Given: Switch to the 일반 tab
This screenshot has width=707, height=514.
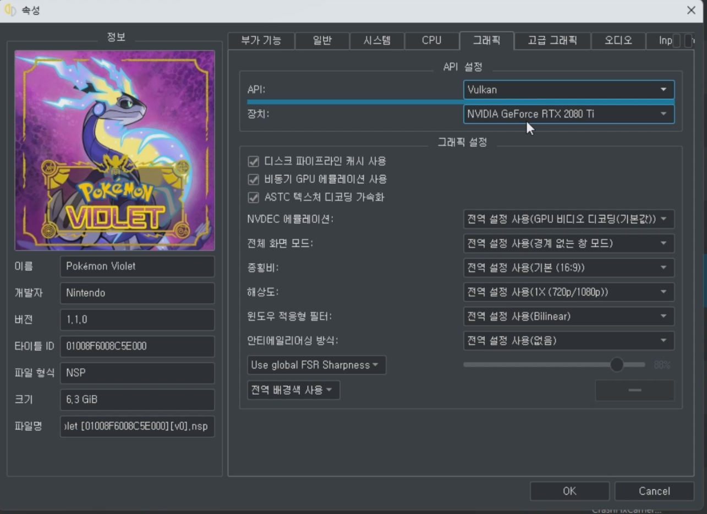Looking at the screenshot, I should (322, 41).
